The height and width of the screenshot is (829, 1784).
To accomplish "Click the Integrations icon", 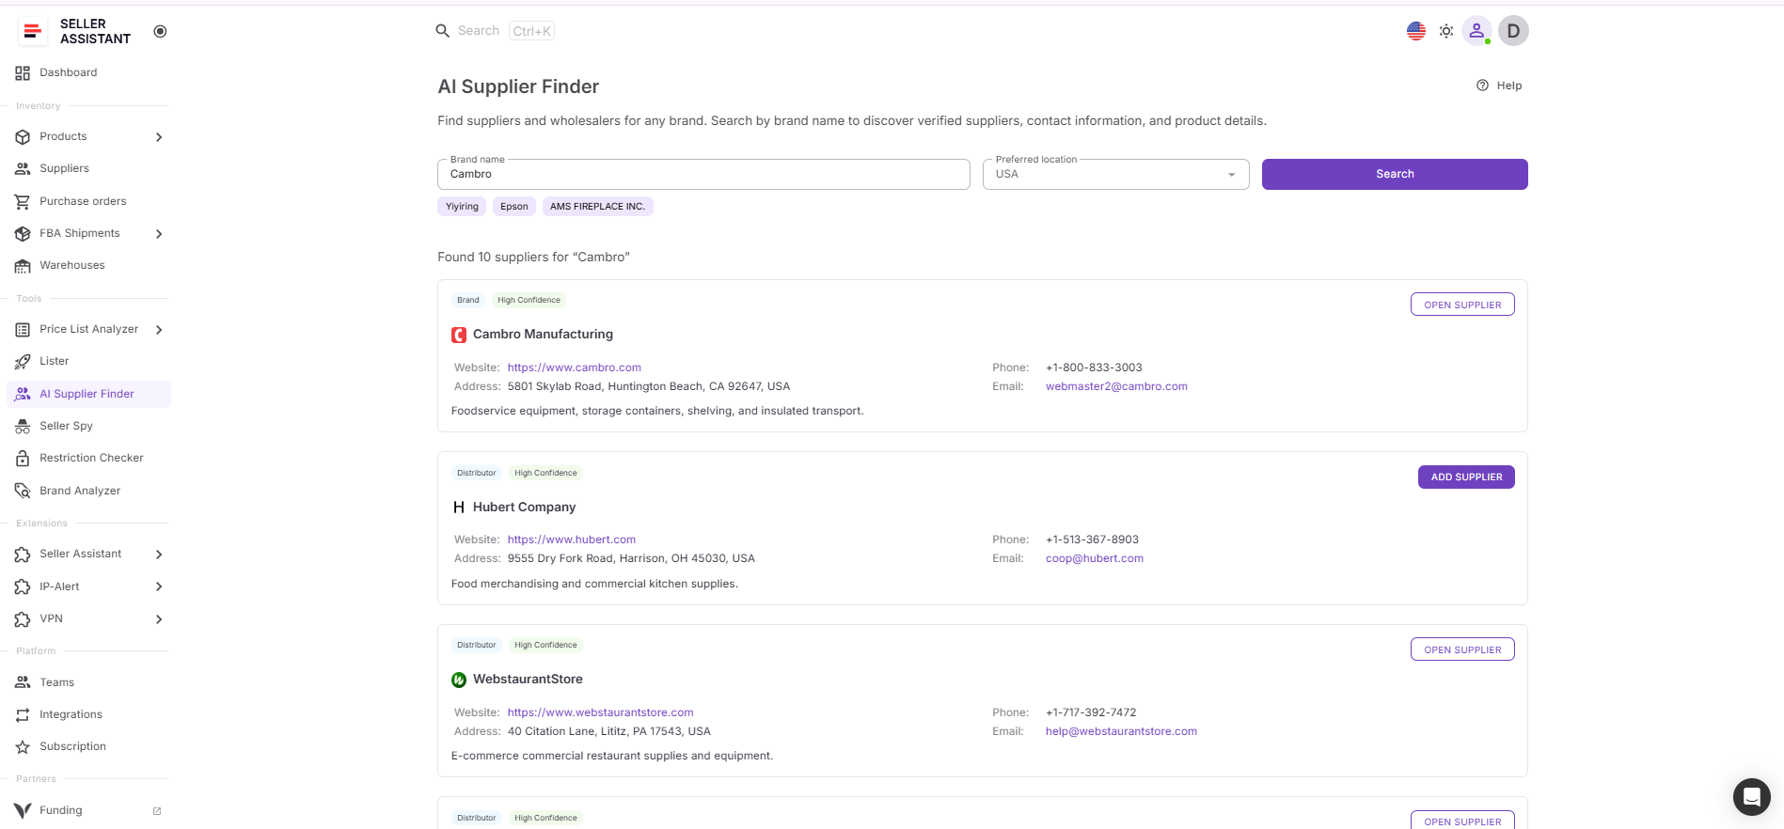I will tap(23, 715).
